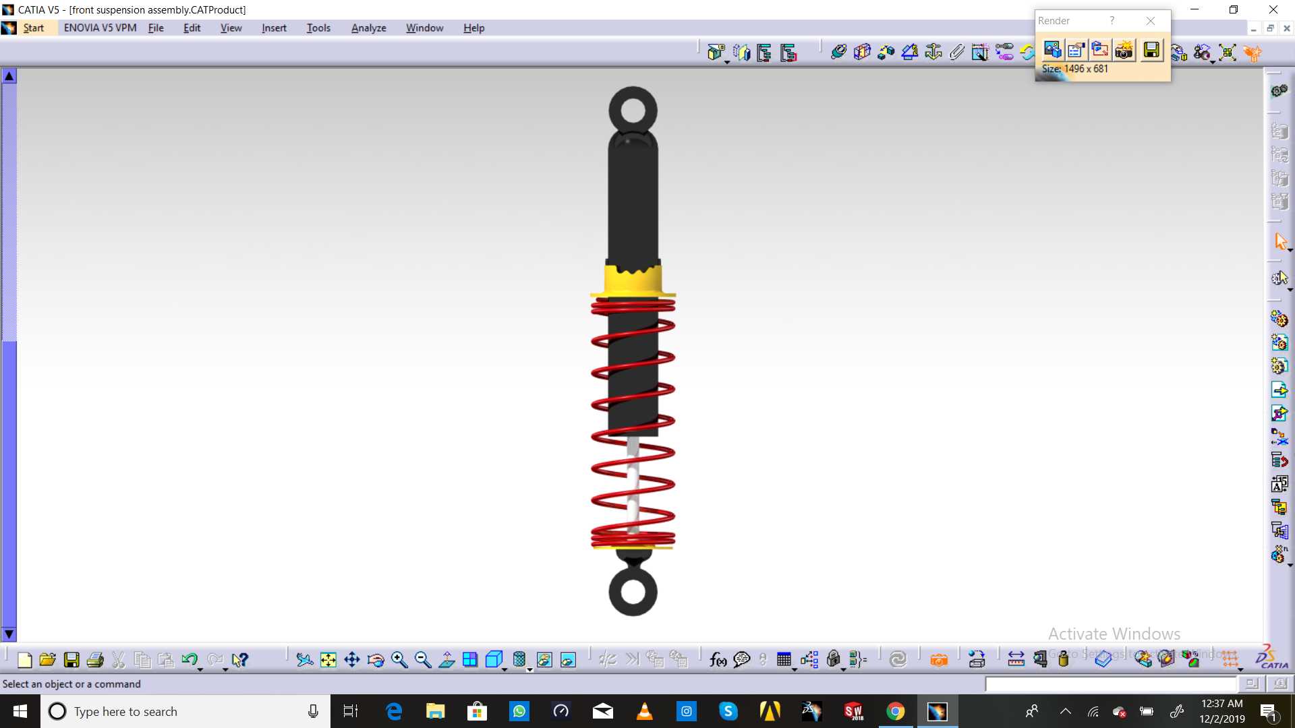
Task: Click the Zoom In magnifier
Action: point(399,660)
